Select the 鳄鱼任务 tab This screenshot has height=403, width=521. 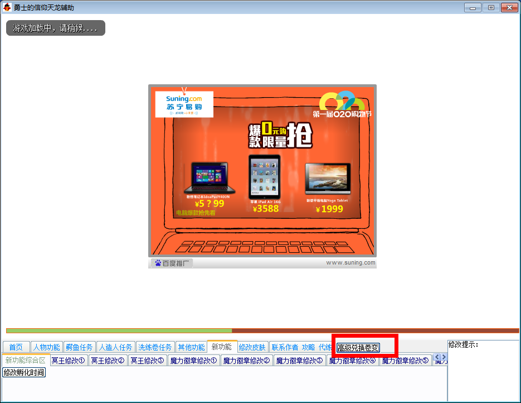tap(80, 347)
